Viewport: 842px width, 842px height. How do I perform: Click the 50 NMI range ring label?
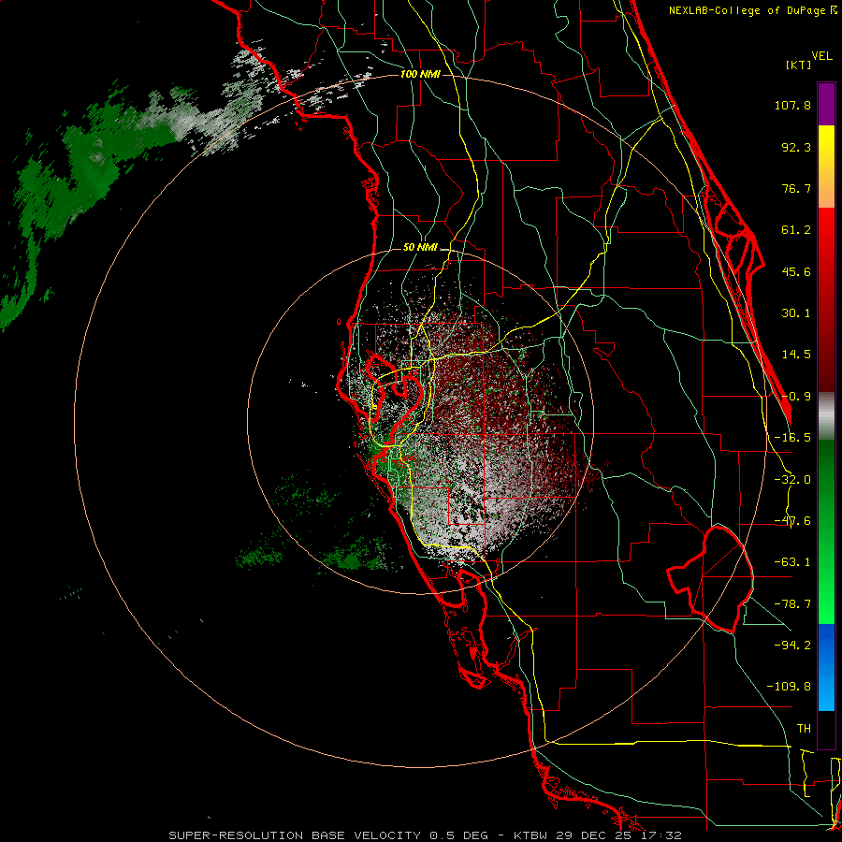[420, 248]
